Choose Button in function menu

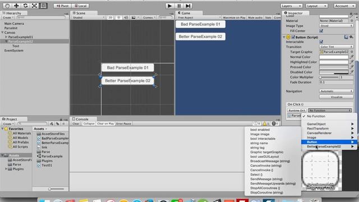coord(329,142)
